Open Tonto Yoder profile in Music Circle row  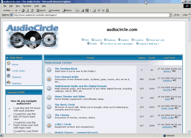tap(167, 108)
